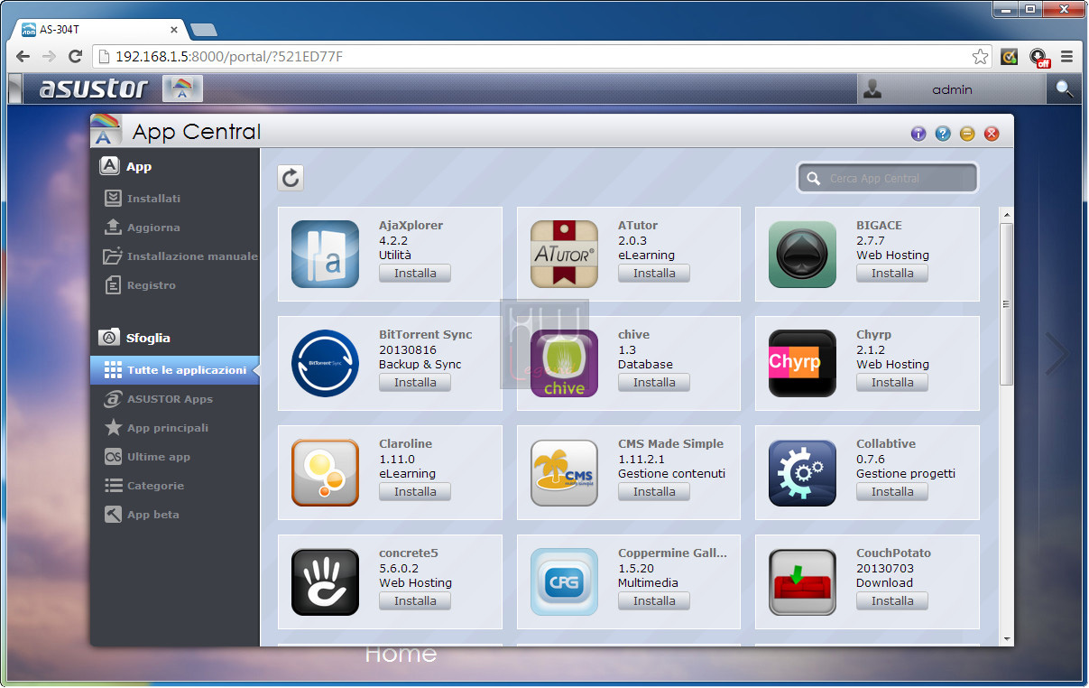Click the ASUSTOR logo
The width and height of the screenshot is (1089, 688).
[93, 88]
